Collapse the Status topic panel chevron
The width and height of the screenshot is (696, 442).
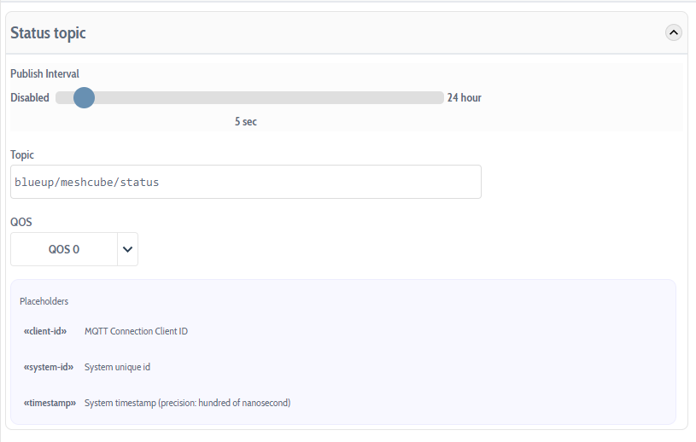click(673, 32)
